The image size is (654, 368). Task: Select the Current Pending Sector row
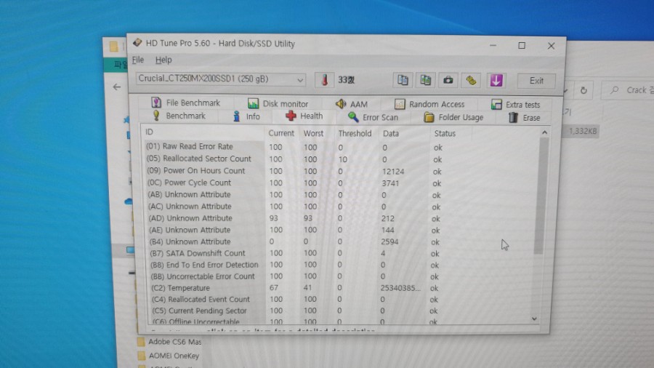point(342,311)
